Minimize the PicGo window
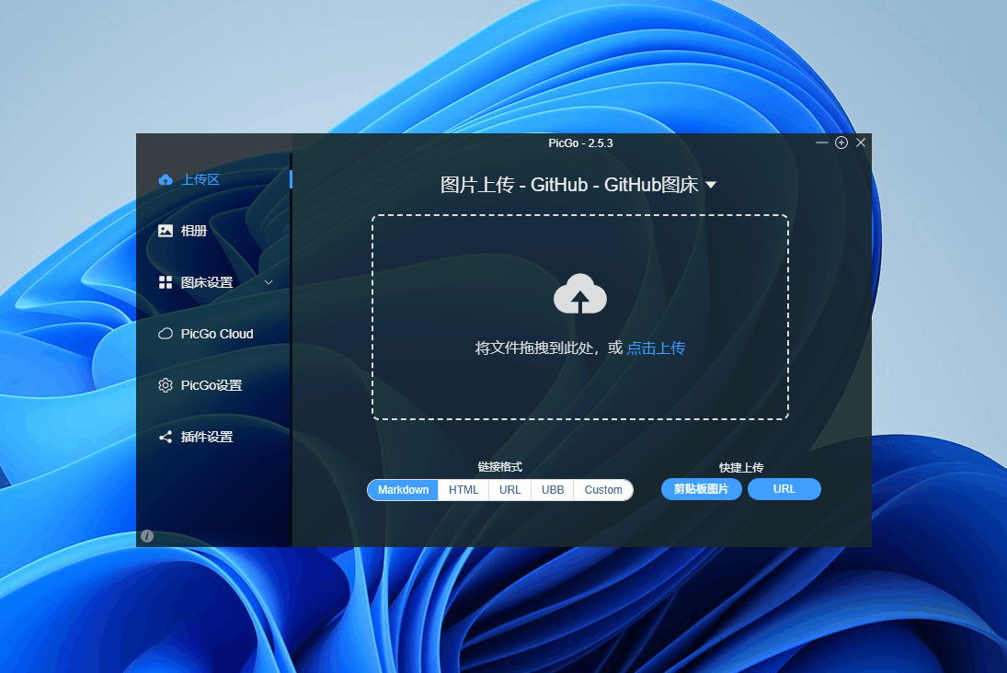The image size is (1007, 673). [821, 143]
